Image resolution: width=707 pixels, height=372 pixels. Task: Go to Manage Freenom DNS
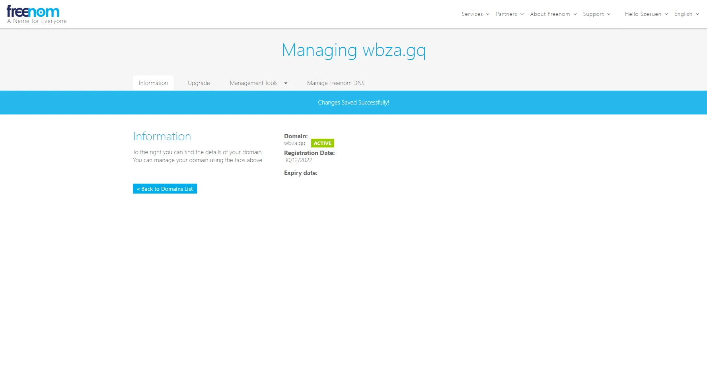[x=335, y=83]
